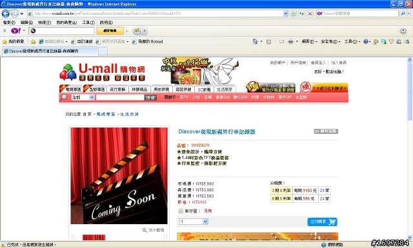The width and height of the screenshot is (413, 248).
Task: Open the 全部 search category dropdown
Action: (83, 97)
